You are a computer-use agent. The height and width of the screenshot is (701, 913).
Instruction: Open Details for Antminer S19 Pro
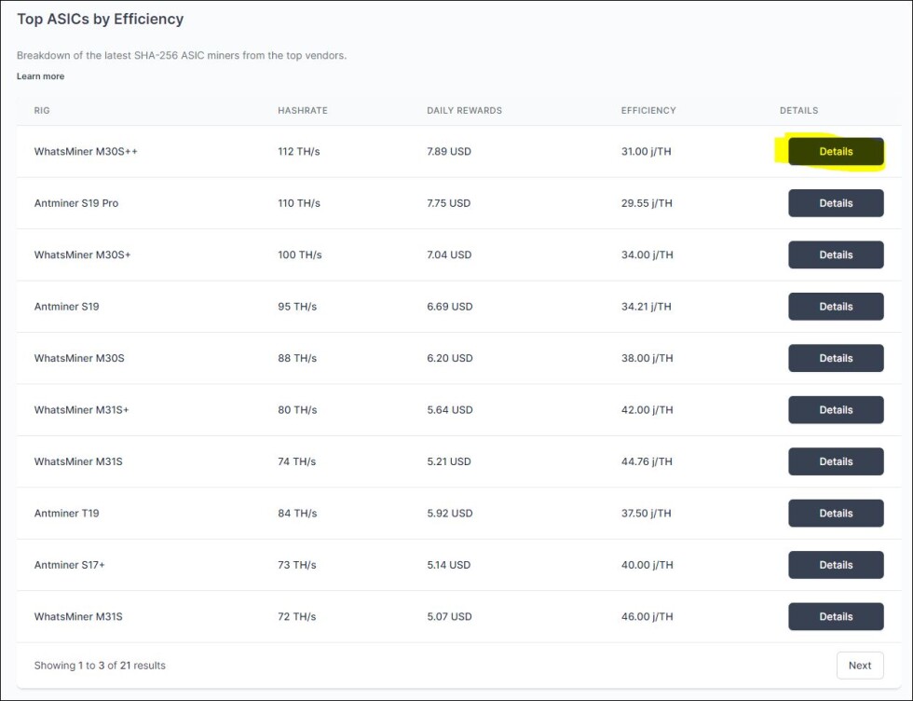point(836,203)
